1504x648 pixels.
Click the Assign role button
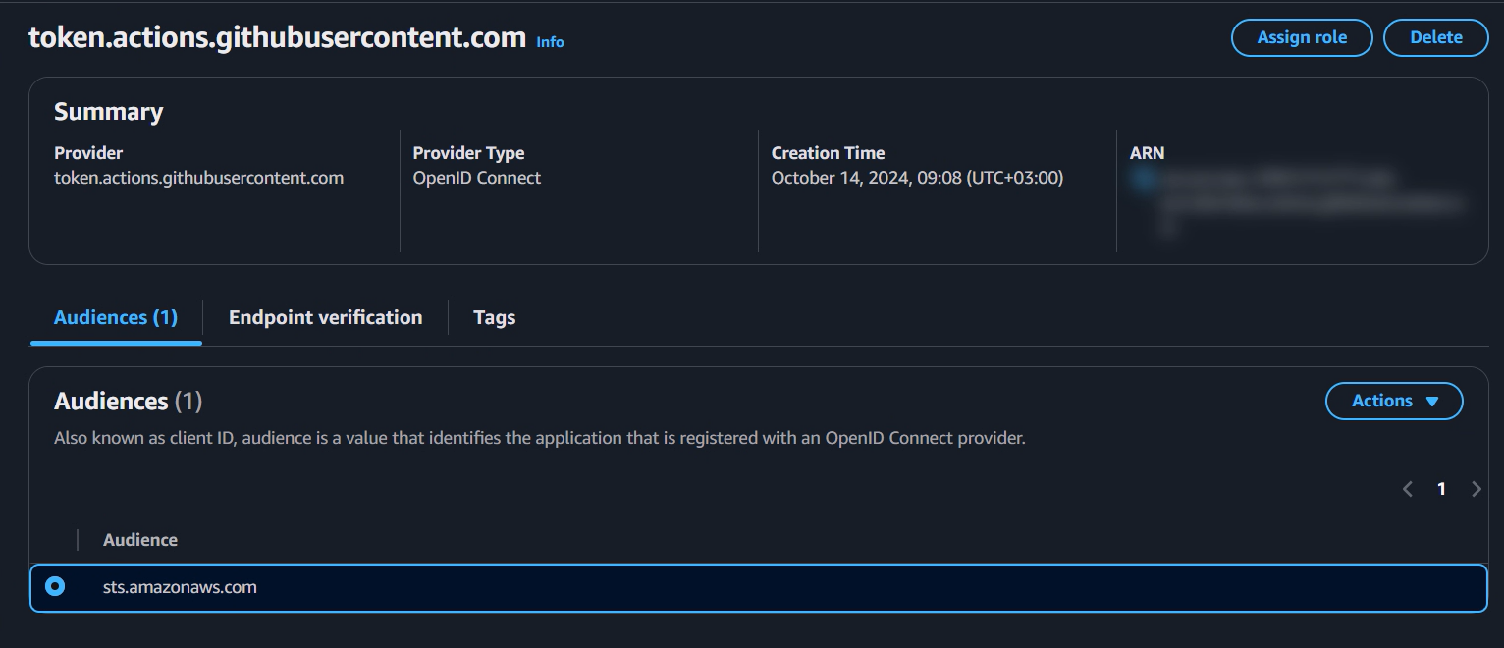click(x=1302, y=37)
